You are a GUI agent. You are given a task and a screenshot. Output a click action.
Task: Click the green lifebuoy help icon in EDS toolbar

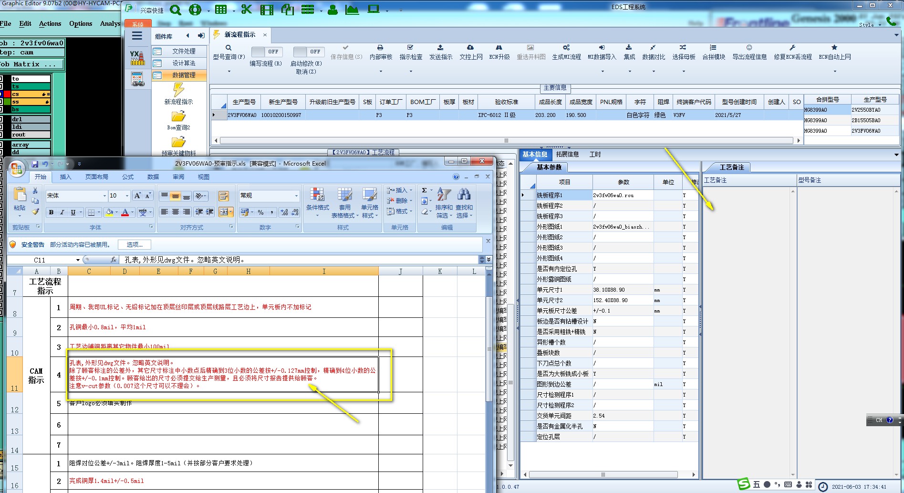195,10
